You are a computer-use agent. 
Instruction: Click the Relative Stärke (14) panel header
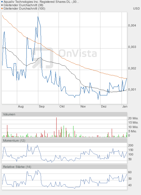coord(64,167)
